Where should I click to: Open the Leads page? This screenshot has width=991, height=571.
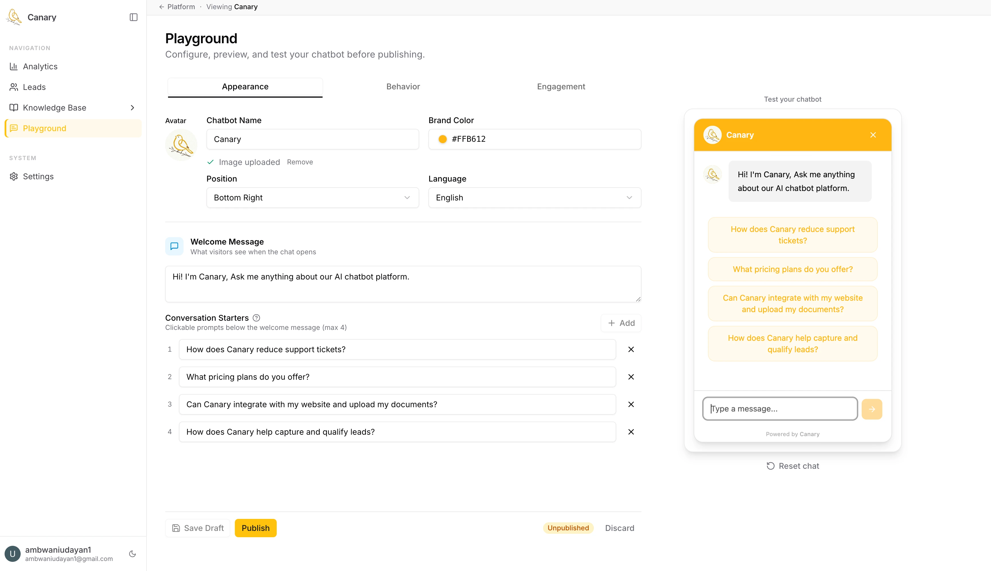click(34, 87)
